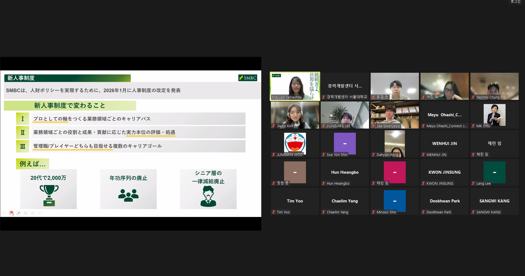Click the 例えば… label on slide
Screen dimensions: 525x276
32,164
